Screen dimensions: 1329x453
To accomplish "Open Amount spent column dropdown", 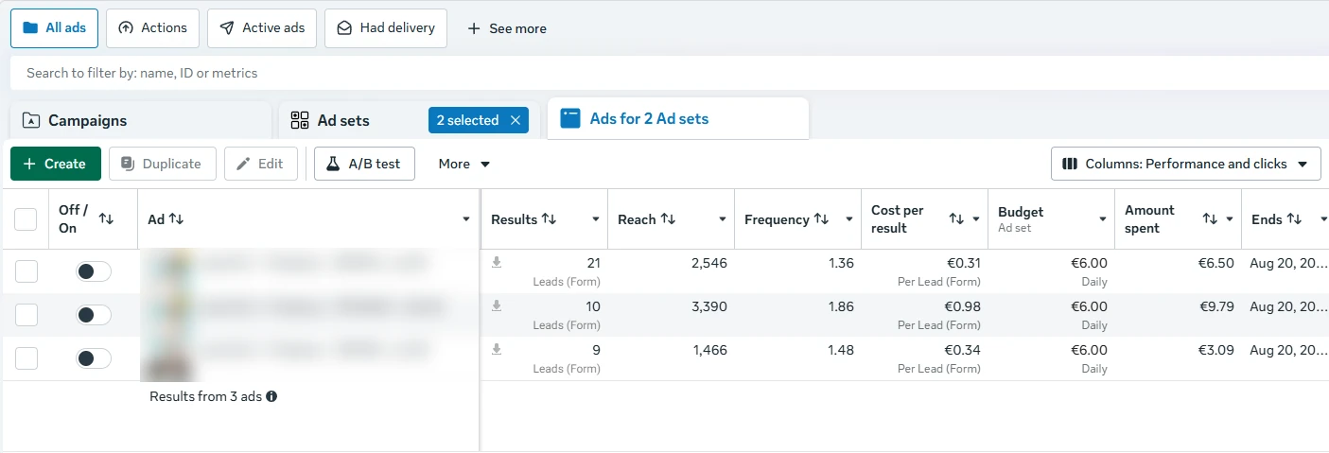I will coord(1230,219).
